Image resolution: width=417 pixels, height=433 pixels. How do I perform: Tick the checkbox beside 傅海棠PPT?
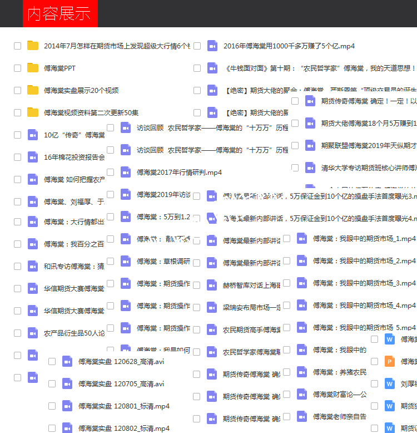pyautogui.click(x=18, y=68)
